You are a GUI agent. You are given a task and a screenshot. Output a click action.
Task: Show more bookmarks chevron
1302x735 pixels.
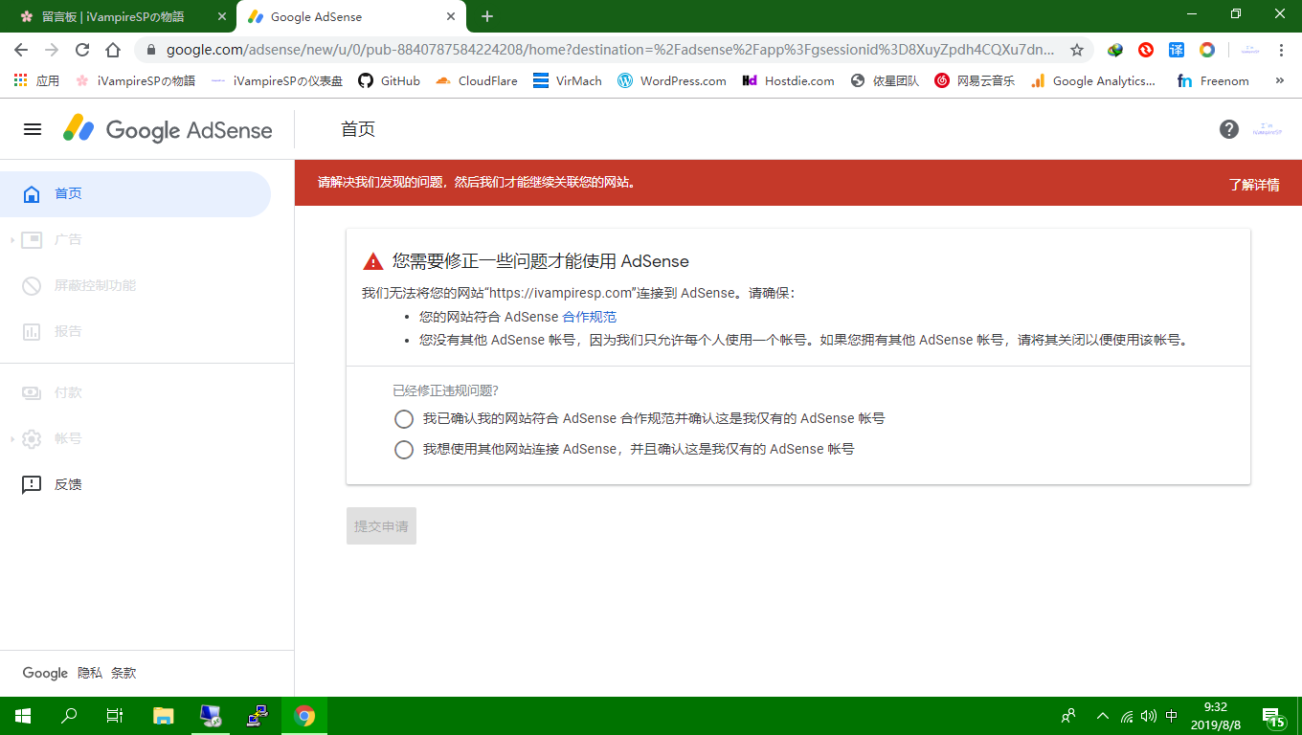pyautogui.click(x=1280, y=81)
